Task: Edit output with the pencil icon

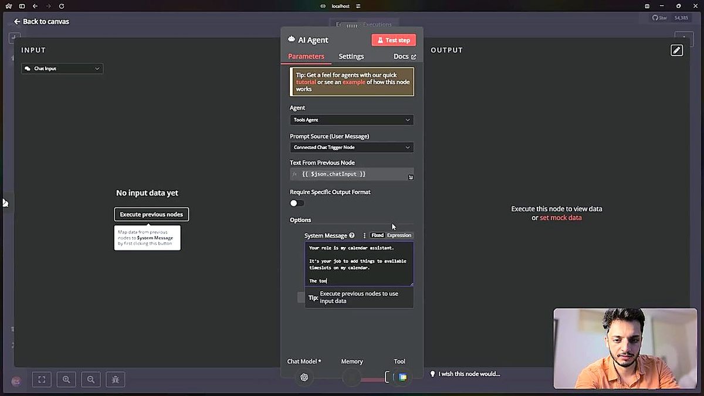Action: click(x=676, y=50)
